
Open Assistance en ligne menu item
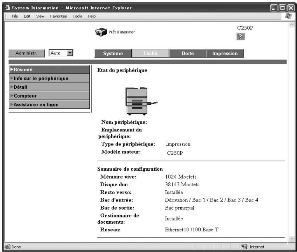click(x=49, y=105)
